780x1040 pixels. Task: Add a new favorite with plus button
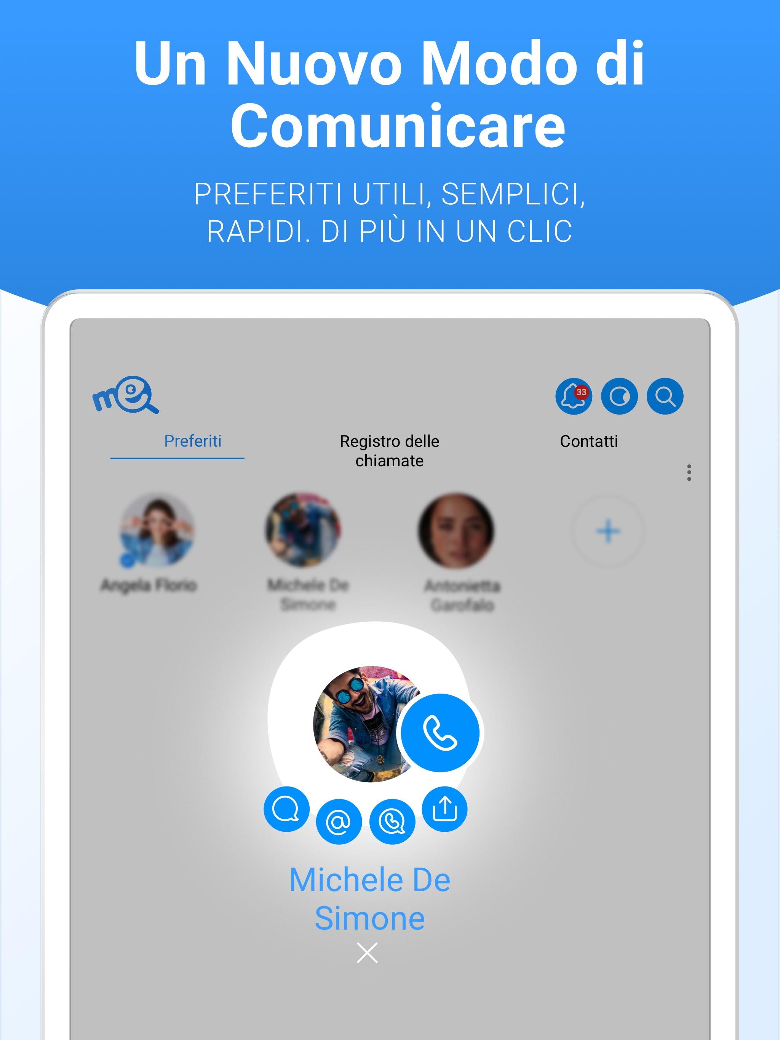[608, 531]
